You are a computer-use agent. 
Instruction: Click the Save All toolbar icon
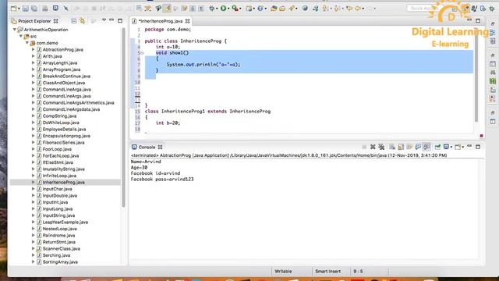click(34, 9)
